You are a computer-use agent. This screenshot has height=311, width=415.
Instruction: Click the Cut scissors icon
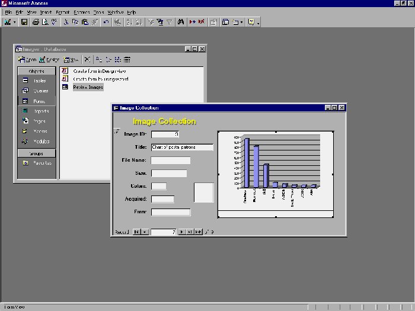coord(66,22)
